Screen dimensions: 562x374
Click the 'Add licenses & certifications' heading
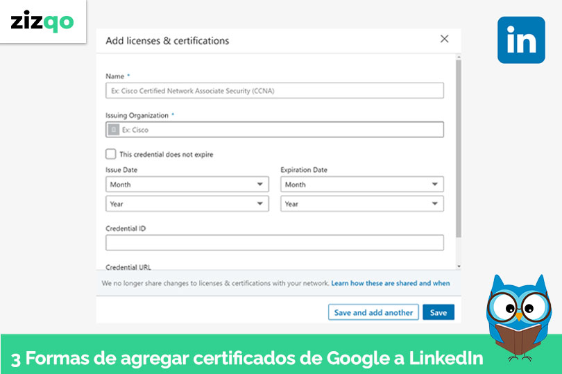coord(167,40)
